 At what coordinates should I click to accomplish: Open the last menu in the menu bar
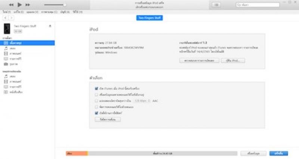(78, 12)
